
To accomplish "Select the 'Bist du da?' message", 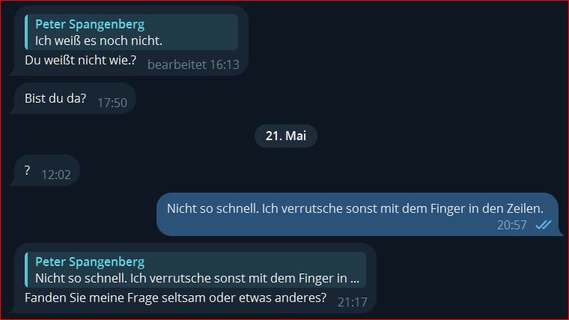I will pos(55,98).
